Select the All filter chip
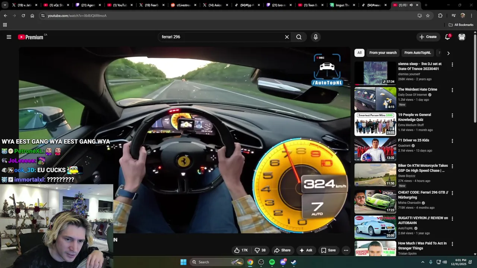Screen dimensions: 477x268 (x=359, y=53)
